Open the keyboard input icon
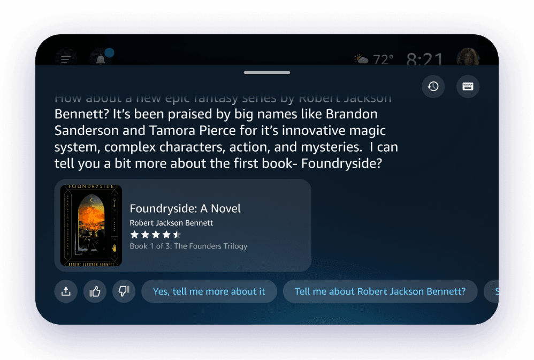The image size is (534, 360). 468,86
